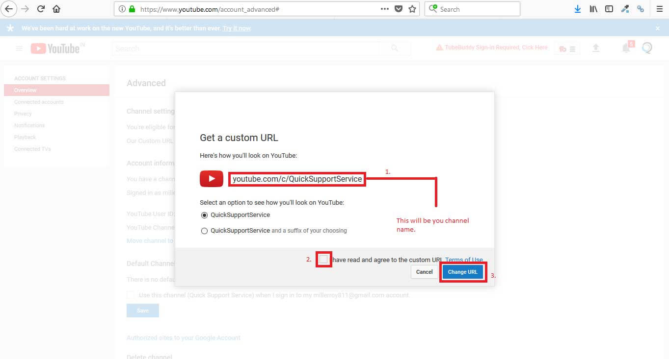Toggle the Firefox sidebar icon

(x=609, y=8)
